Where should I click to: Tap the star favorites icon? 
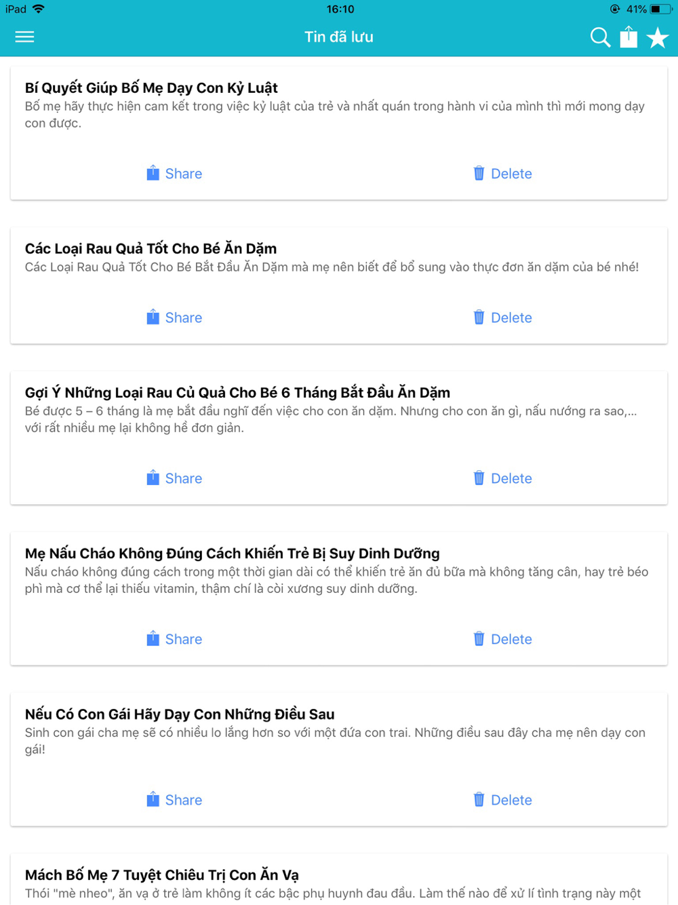coord(658,37)
